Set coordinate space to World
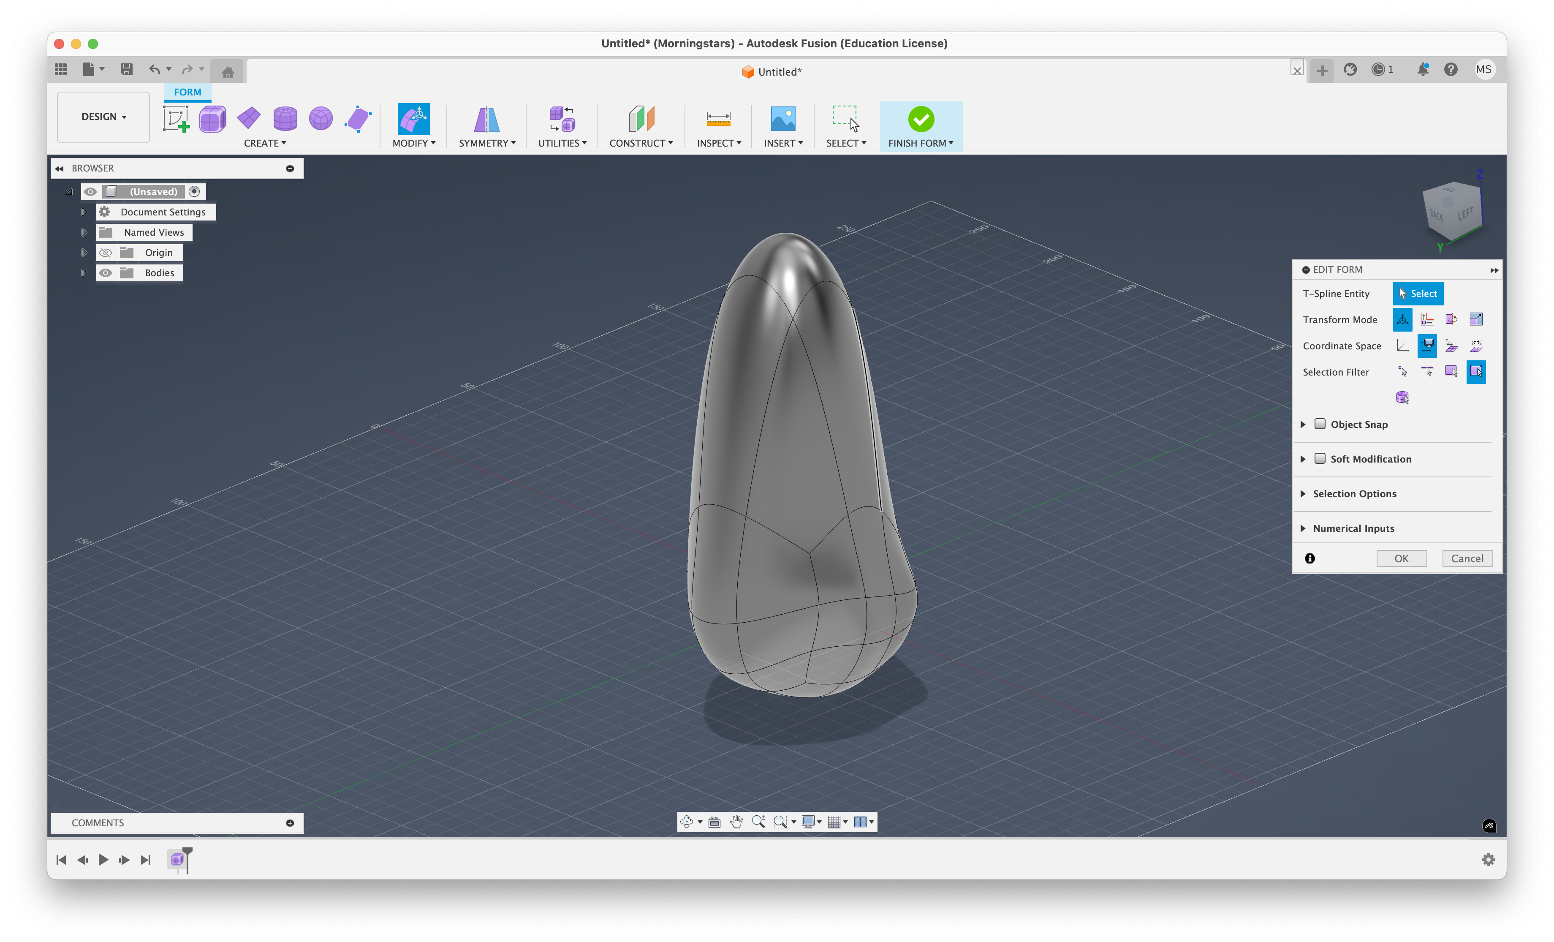 tap(1402, 346)
